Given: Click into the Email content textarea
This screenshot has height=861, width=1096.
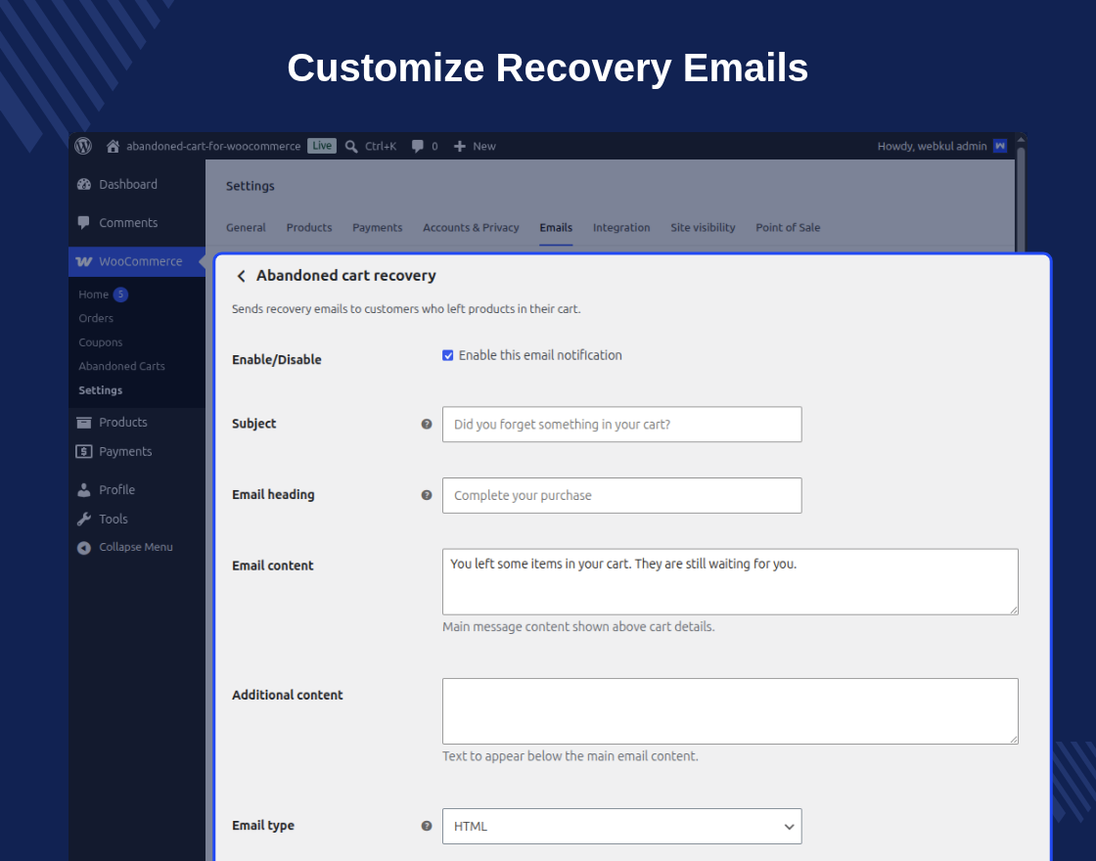Looking at the screenshot, I should [730, 582].
